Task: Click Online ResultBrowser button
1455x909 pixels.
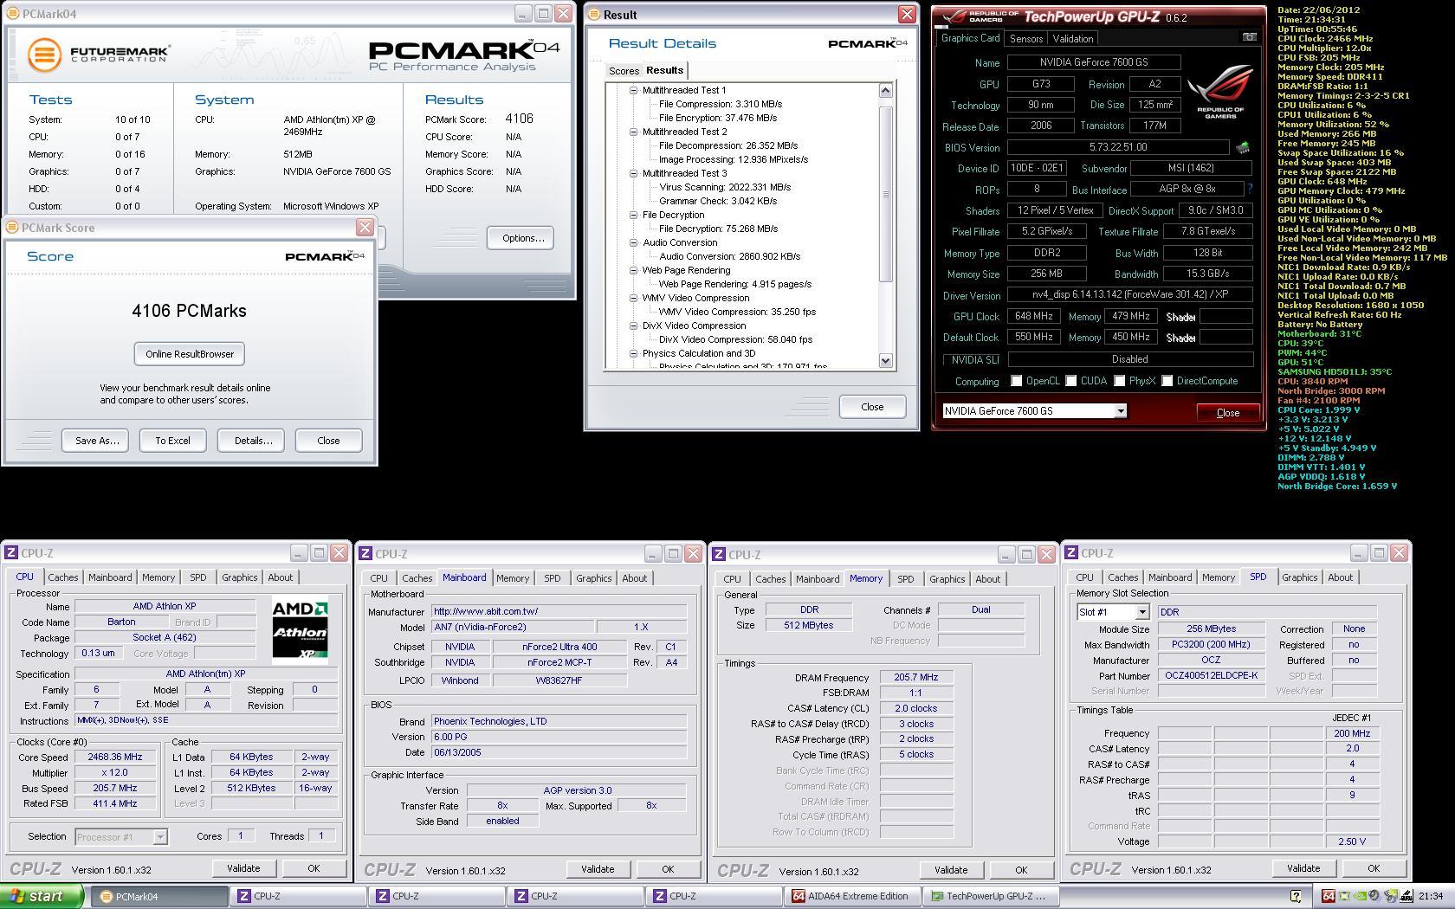Action: (190, 354)
